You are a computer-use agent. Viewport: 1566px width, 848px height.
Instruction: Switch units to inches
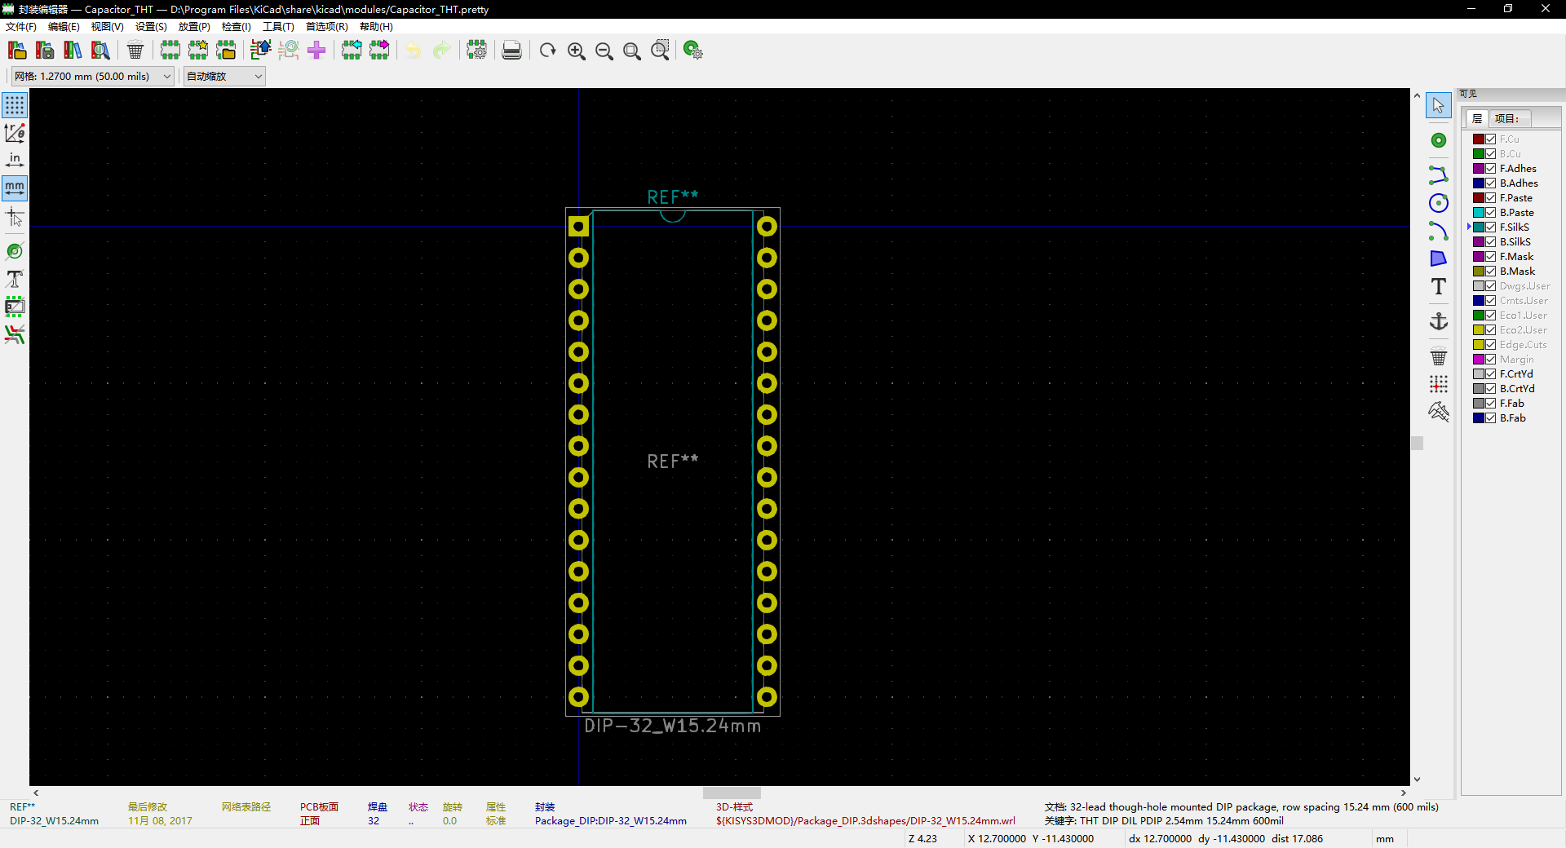(15, 160)
